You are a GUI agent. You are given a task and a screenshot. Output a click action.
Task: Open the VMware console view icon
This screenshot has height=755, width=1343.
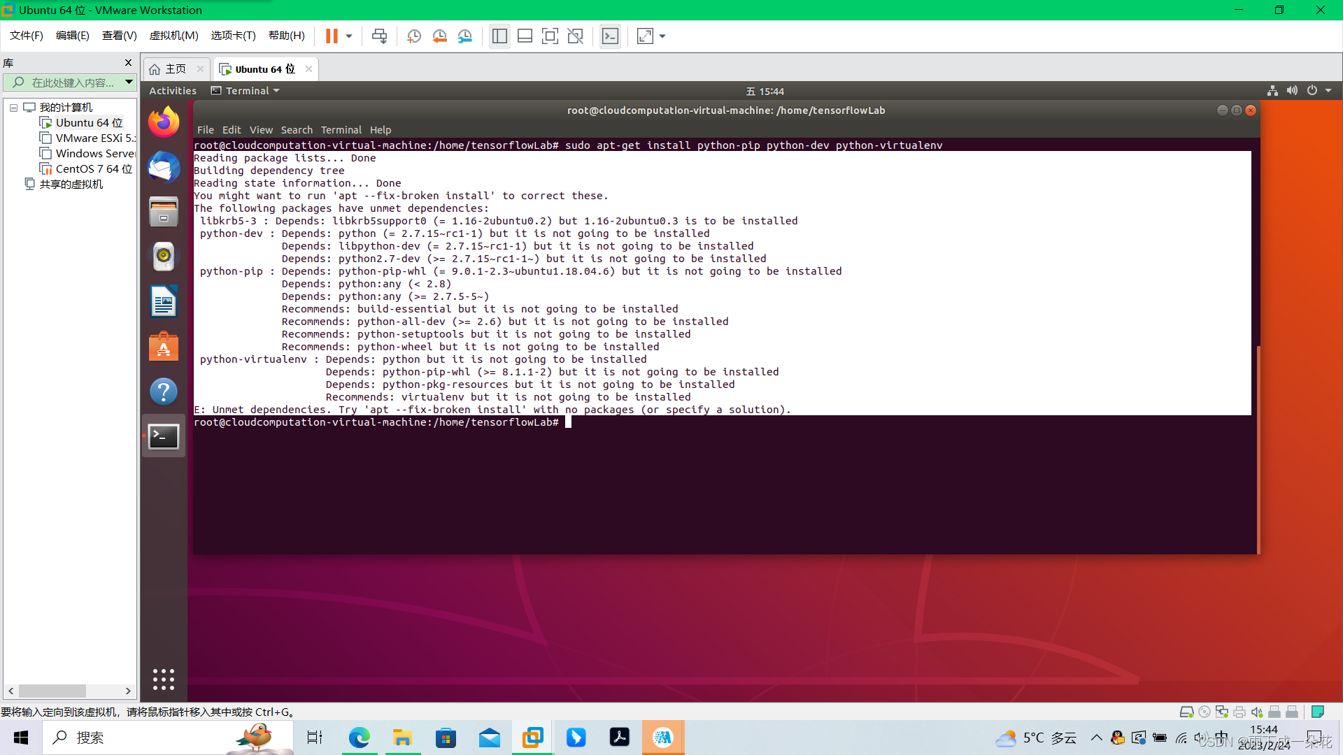[x=610, y=36]
